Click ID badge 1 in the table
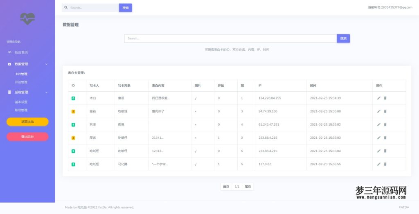The image size is (419, 214). [x=73, y=164]
